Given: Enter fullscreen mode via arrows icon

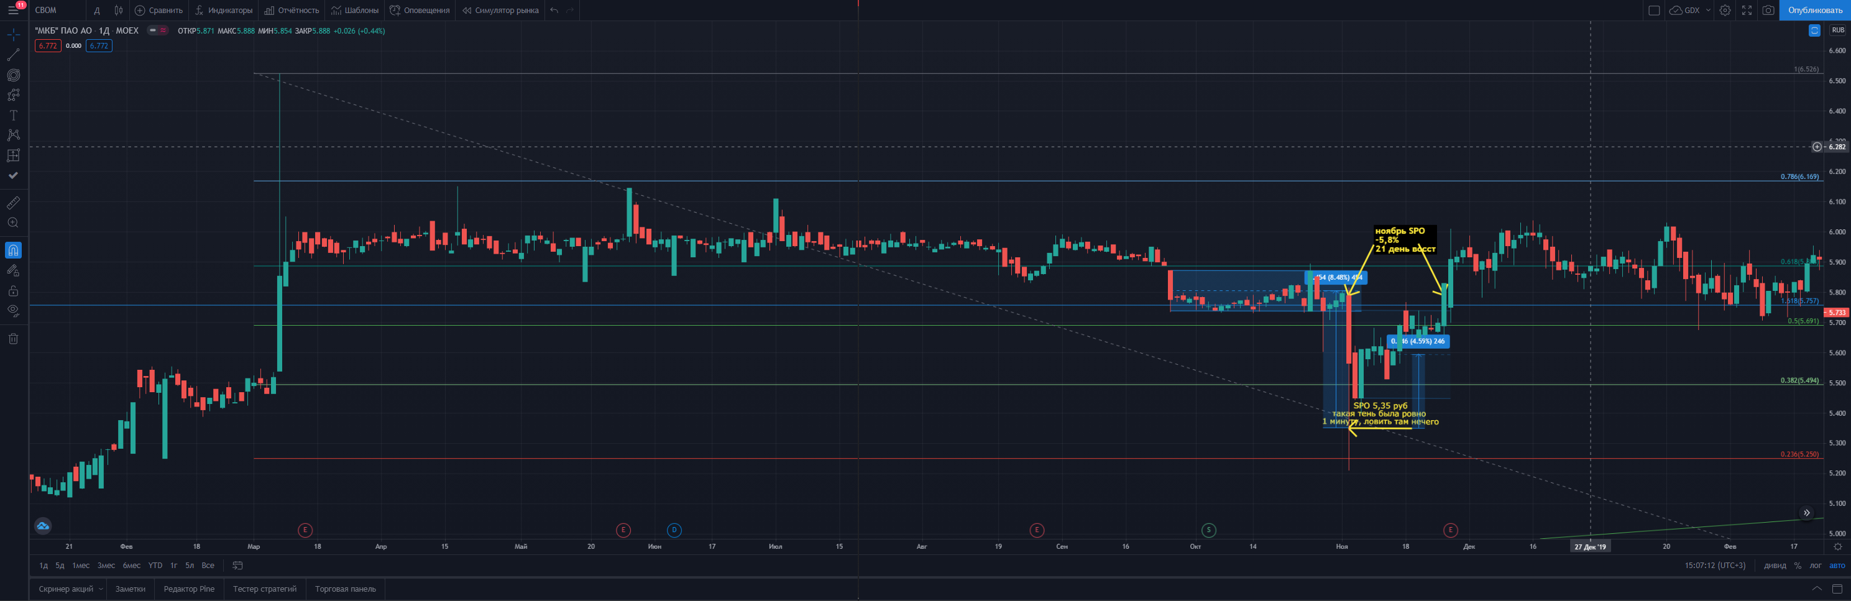Looking at the screenshot, I should click(1747, 10).
